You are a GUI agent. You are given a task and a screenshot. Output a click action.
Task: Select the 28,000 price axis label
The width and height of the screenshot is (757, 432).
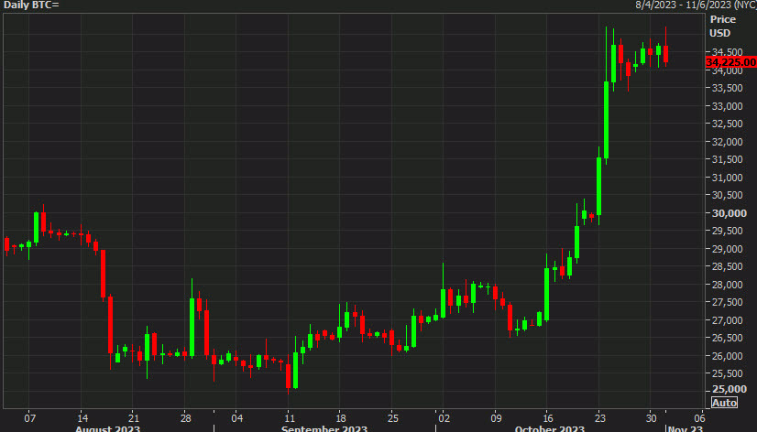pos(727,285)
